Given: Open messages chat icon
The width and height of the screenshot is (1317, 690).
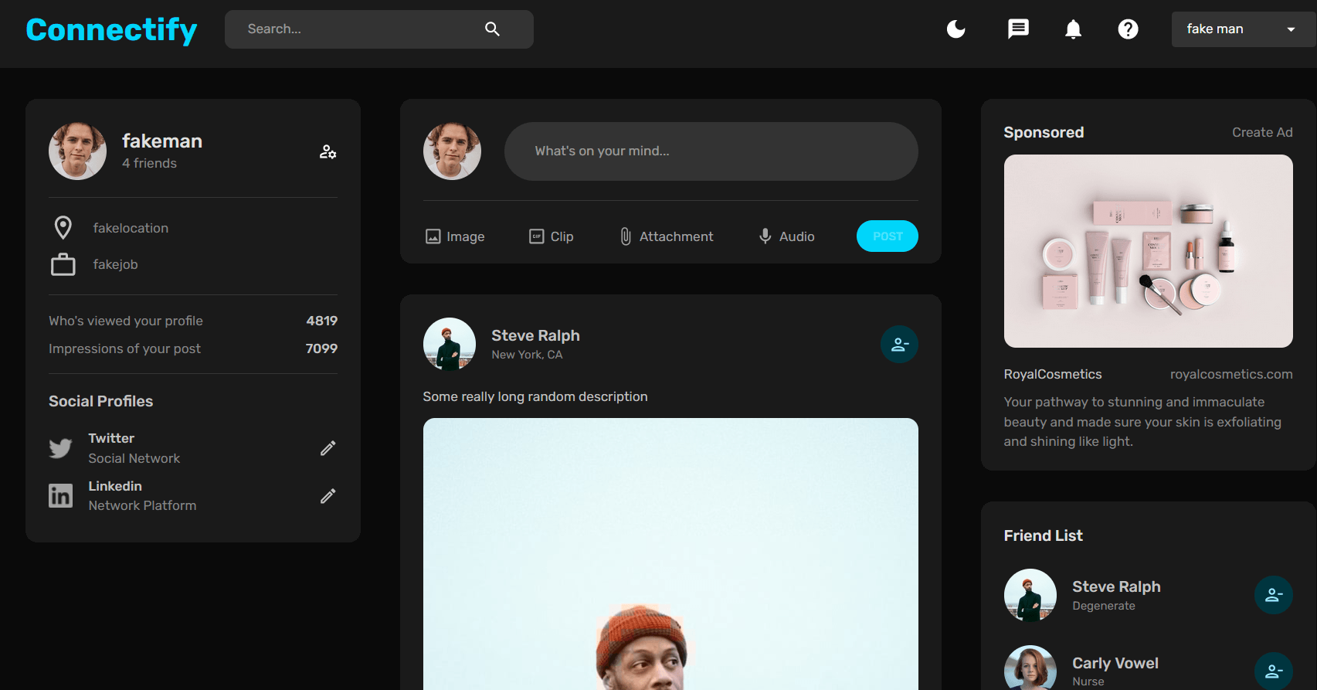Looking at the screenshot, I should pos(1018,29).
